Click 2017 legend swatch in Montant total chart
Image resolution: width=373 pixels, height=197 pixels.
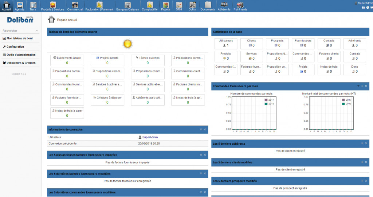point(343,100)
